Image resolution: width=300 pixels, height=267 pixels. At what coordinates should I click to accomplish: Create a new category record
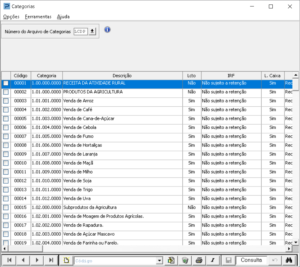coord(66,260)
